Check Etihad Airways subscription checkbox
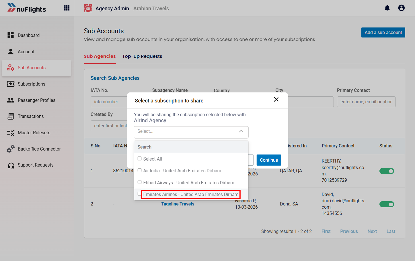 140,182
